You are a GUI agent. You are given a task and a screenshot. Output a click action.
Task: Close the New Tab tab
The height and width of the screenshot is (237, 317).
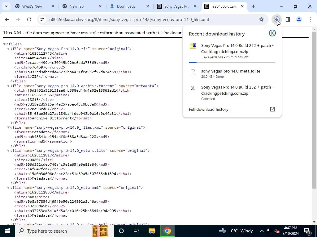click(100, 6)
